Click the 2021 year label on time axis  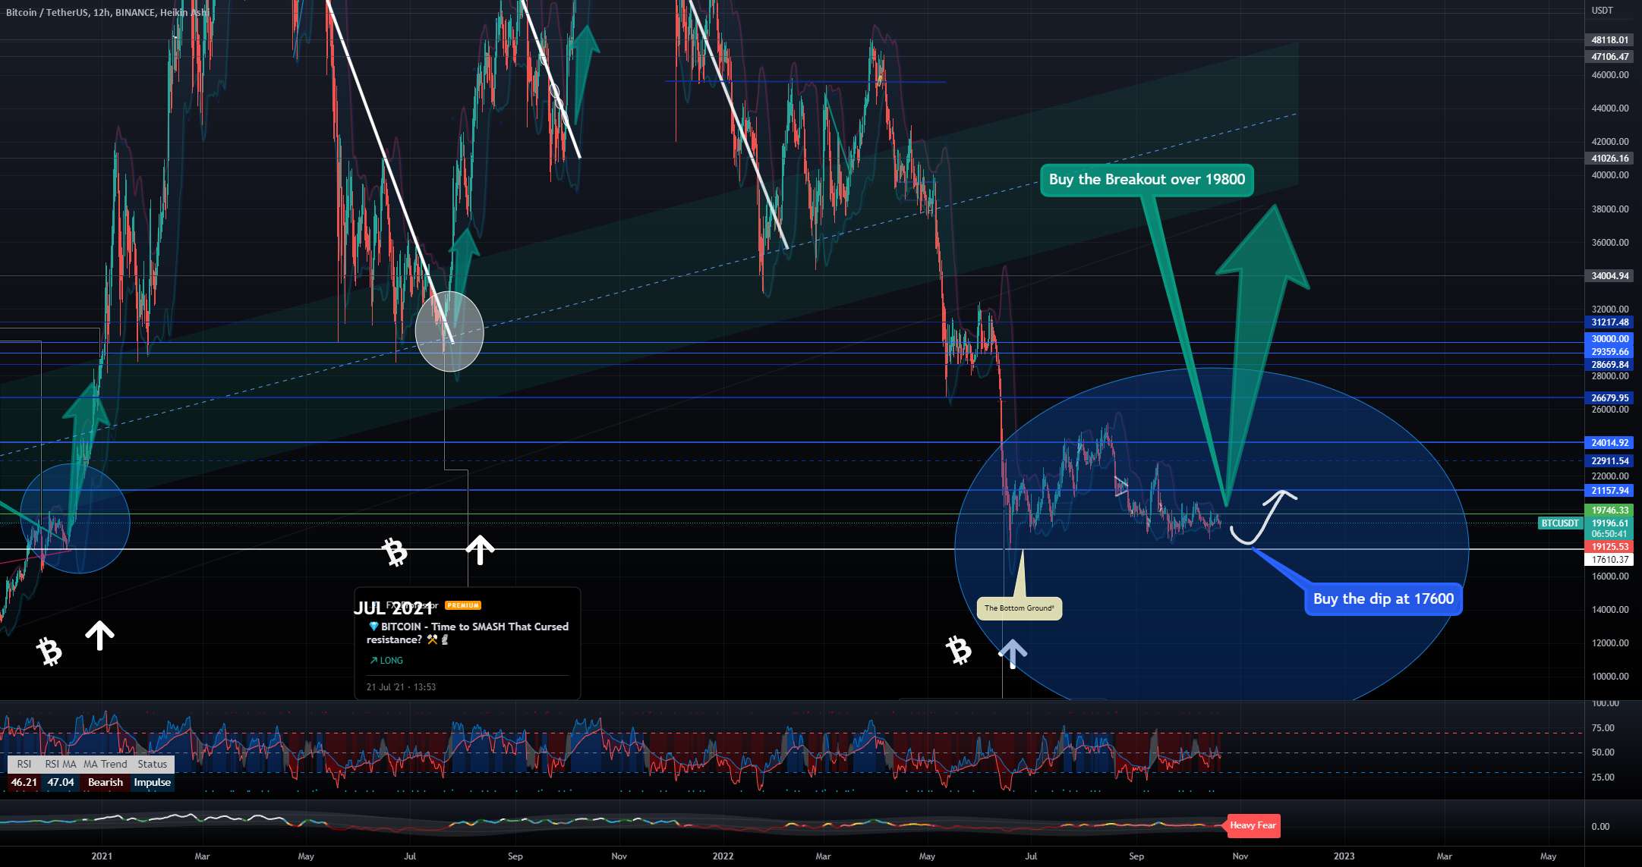point(102,856)
